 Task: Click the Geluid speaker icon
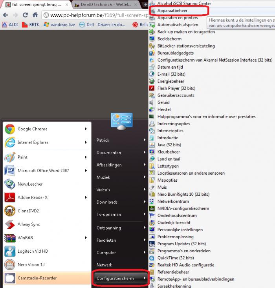pos(152,102)
